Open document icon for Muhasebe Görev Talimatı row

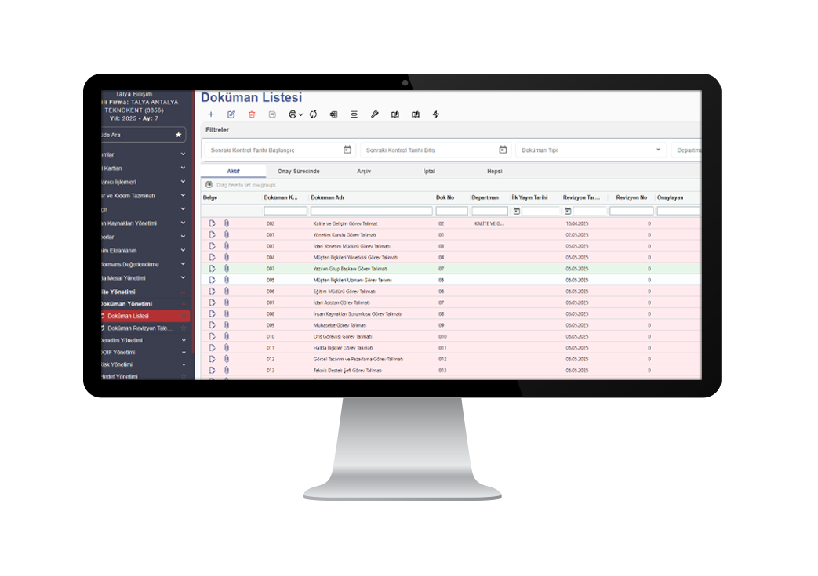pyautogui.click(x=212, y=324)
